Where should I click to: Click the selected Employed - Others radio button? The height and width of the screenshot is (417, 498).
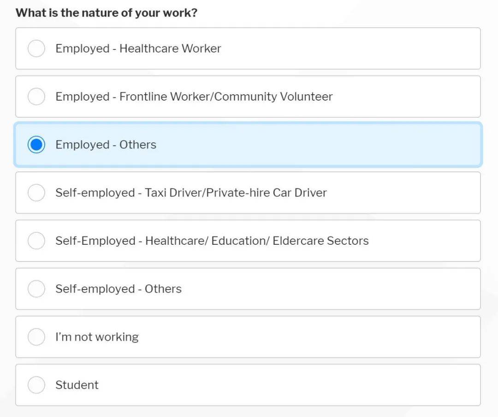[36, 145]
